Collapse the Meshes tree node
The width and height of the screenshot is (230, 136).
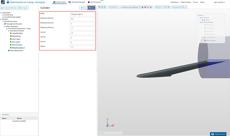(1, 19)
